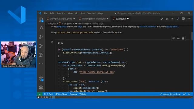The image size is (194, 109).
Task: Open more actions ellipsis in editor toolbar
Action: (x=189, y=19)
